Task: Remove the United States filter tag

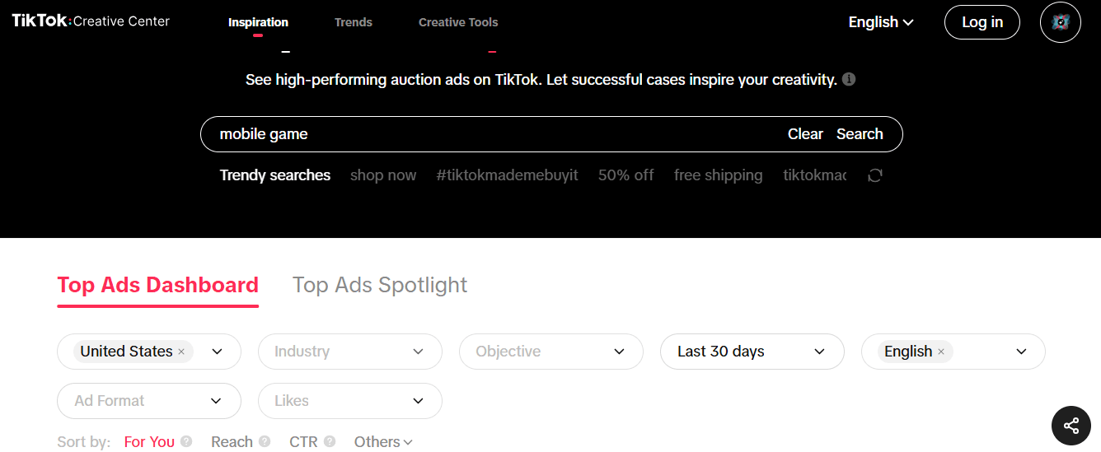Action: [181, 352]
